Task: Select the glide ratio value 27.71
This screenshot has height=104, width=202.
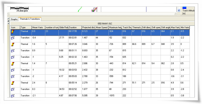Action: click(62, 38)
